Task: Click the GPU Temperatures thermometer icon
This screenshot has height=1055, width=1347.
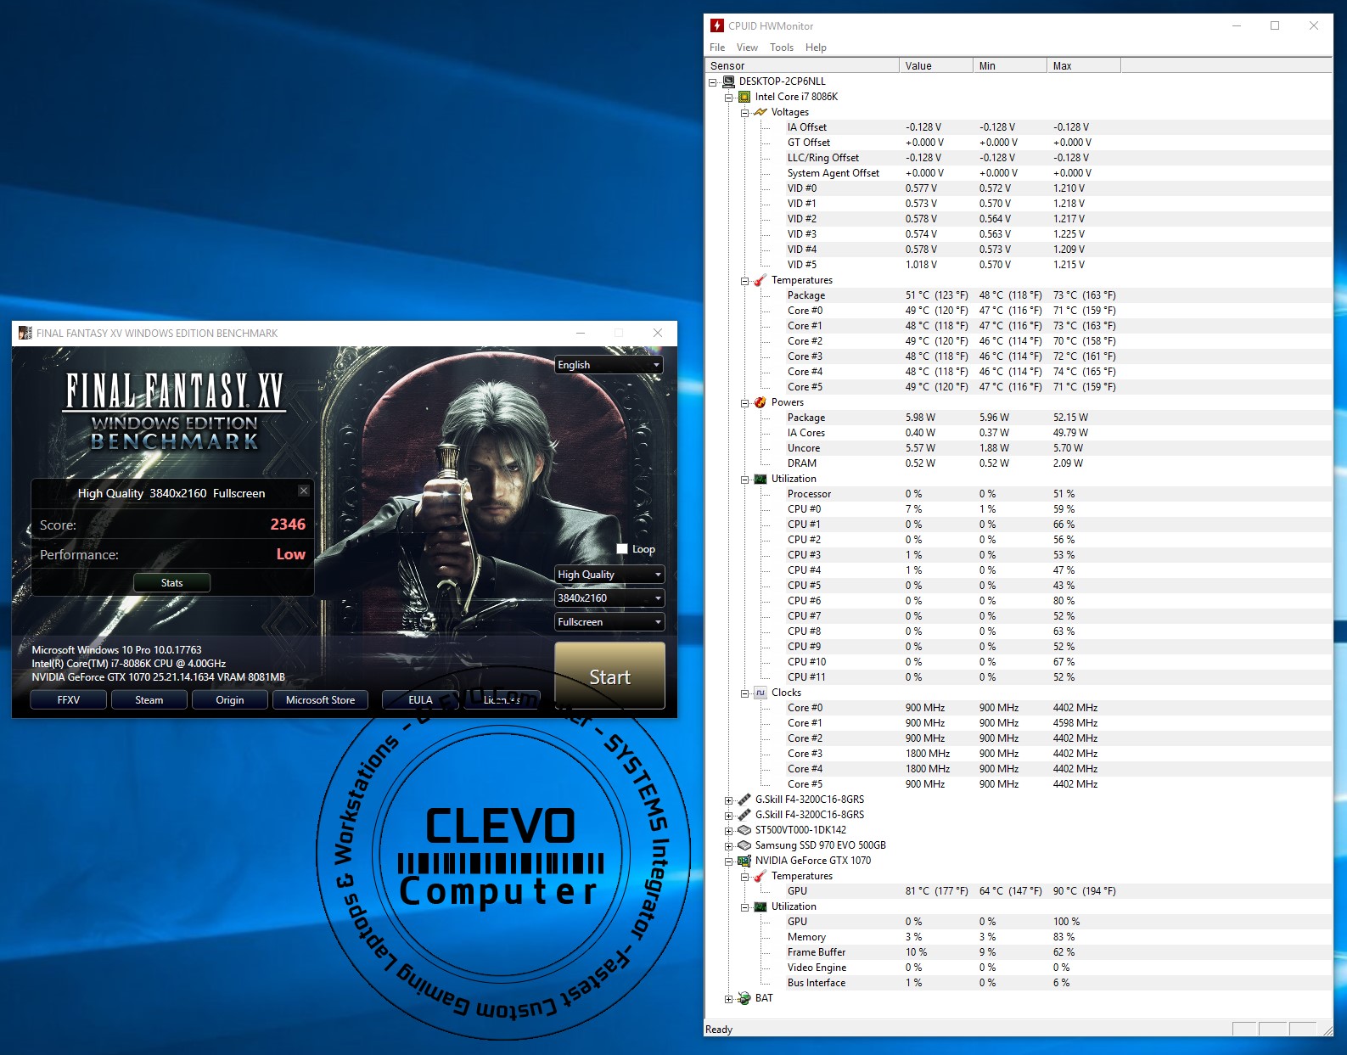Action: [760, 876]
